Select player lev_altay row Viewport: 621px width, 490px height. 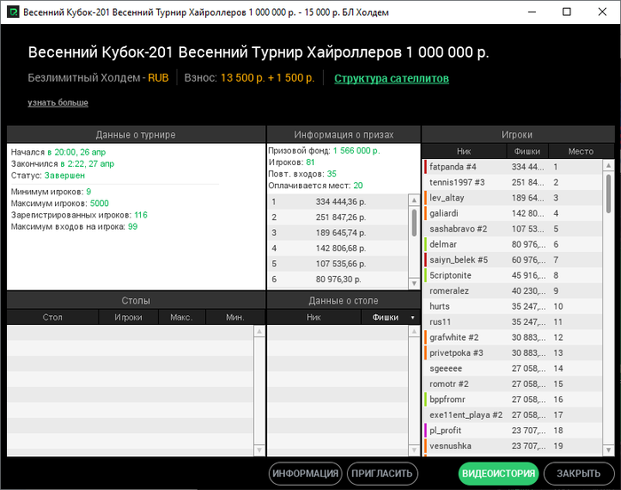[513, 198]
